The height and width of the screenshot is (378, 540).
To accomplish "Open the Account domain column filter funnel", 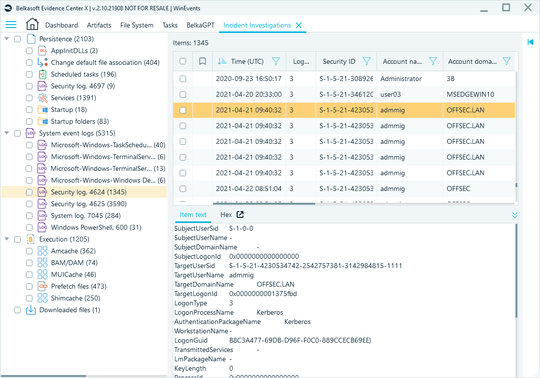I will click(507, 61).
